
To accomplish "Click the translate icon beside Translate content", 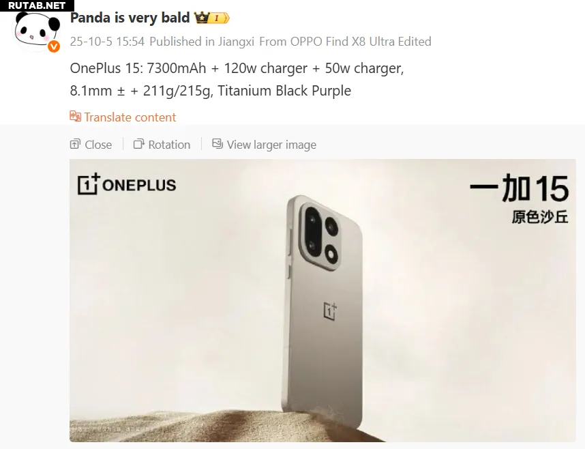I will coord(76,117).
